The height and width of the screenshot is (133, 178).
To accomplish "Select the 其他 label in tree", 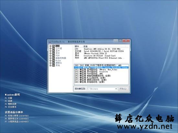I will [x=58, y=66].
